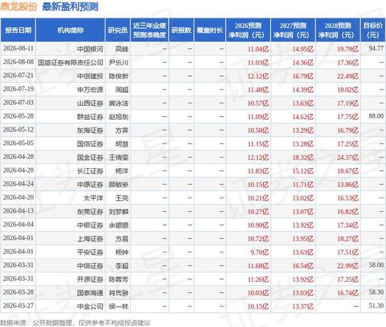Viewport: 386px width, 327px height.
Task: Click the 10.50亿 forecast value
Action: click(x=258, y=130)
